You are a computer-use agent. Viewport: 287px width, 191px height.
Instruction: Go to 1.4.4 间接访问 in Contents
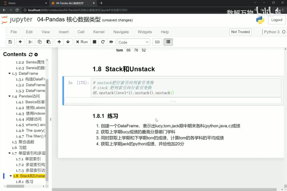[29, 119]
